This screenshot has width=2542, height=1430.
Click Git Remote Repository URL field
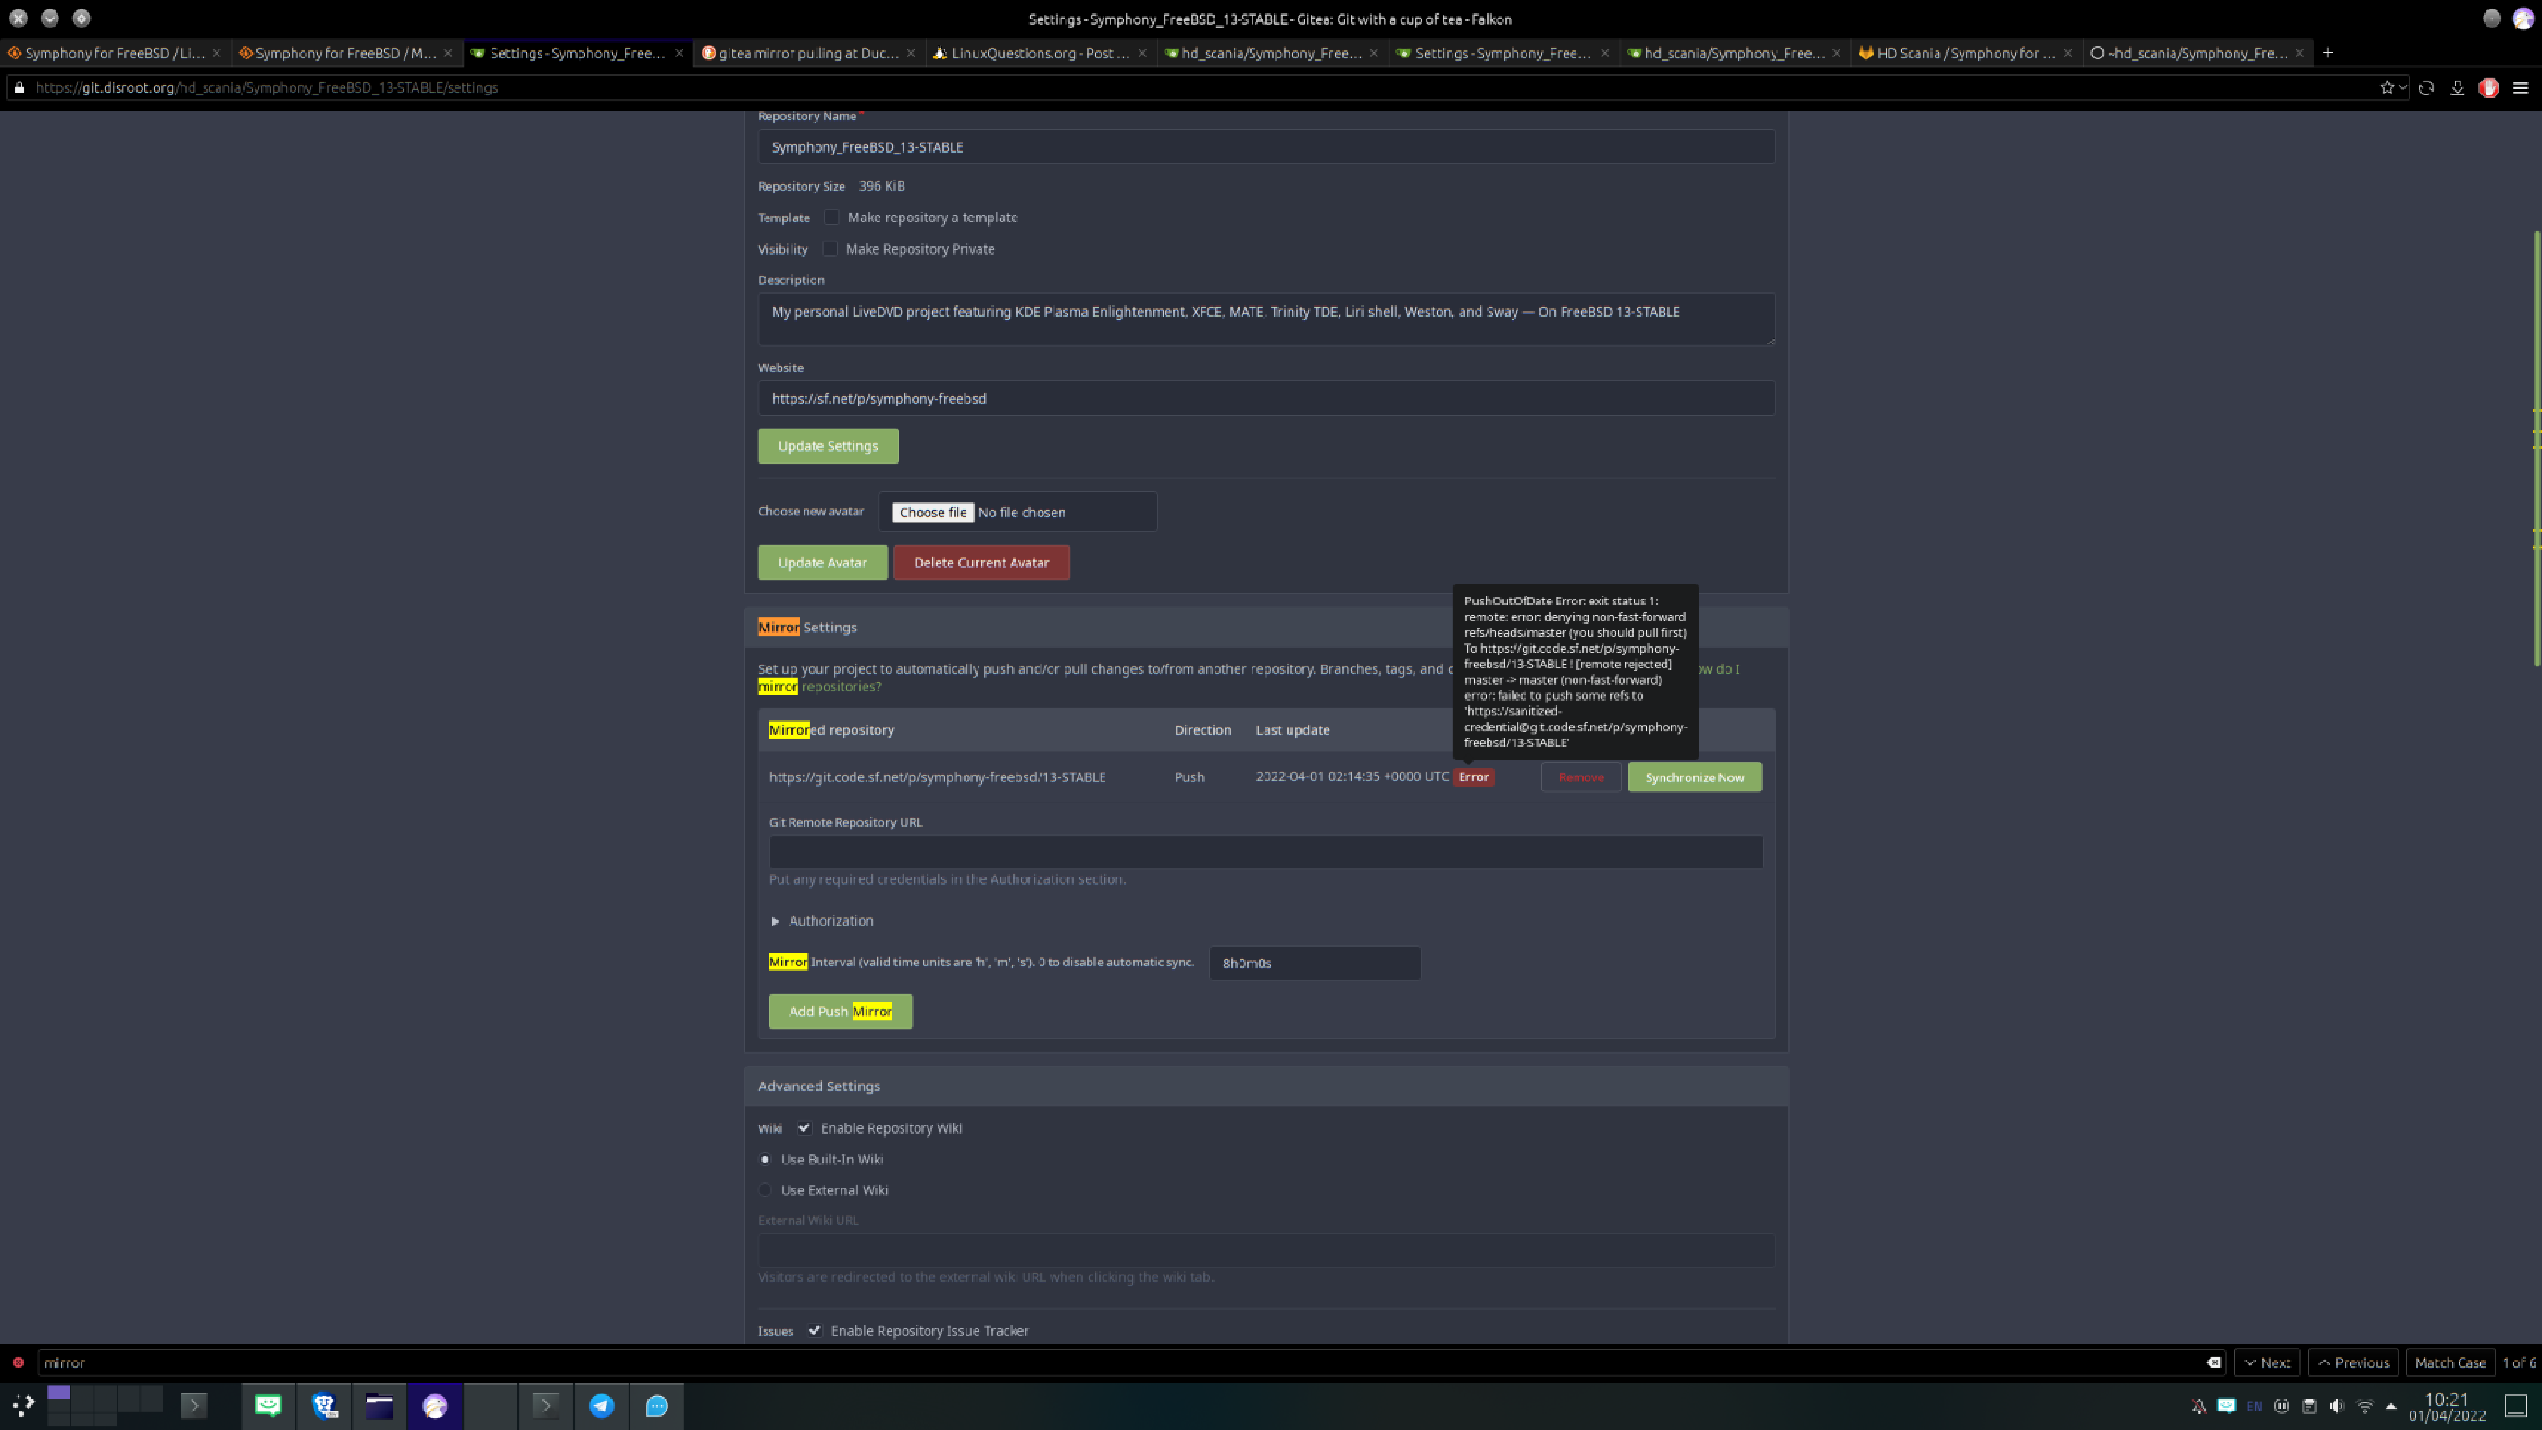click(x=1265, y=852)
